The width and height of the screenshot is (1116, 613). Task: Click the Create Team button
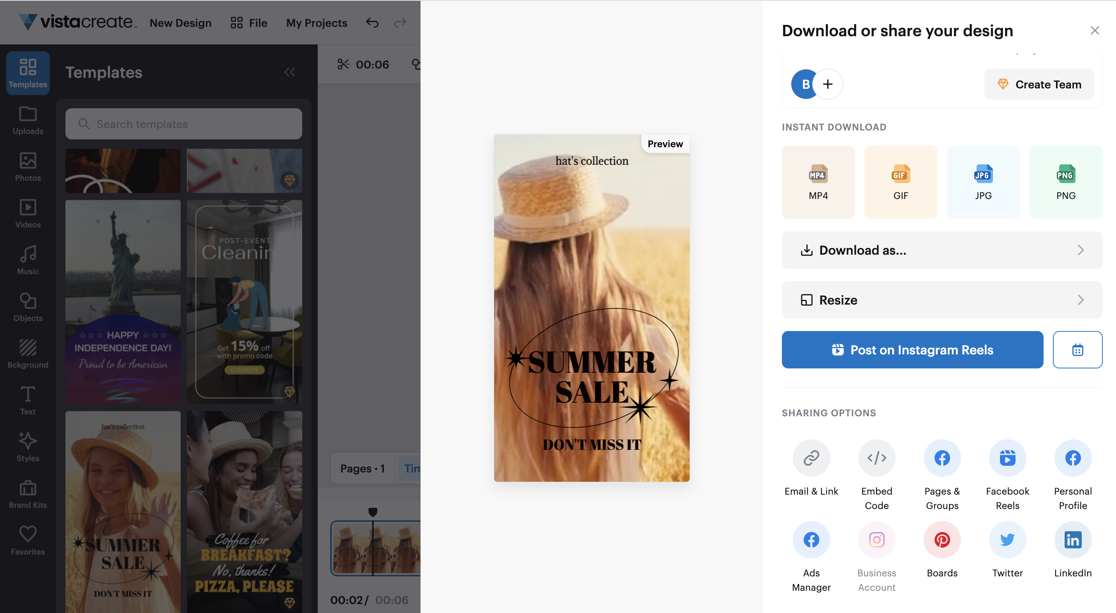click(x=1039, y=84)
